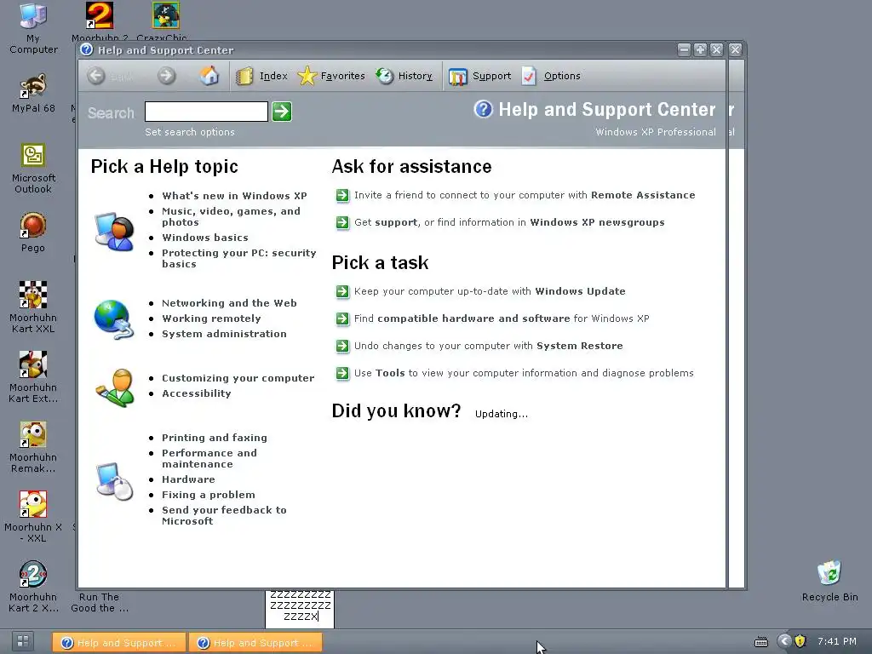Viewport: 872px width, 654px height.
Task: Switch to first Help and Support taskbar button
Action: (119, 642)
